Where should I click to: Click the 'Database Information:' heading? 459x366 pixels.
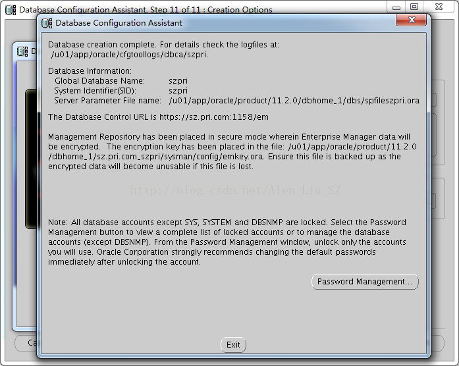[x=90, y=71]
